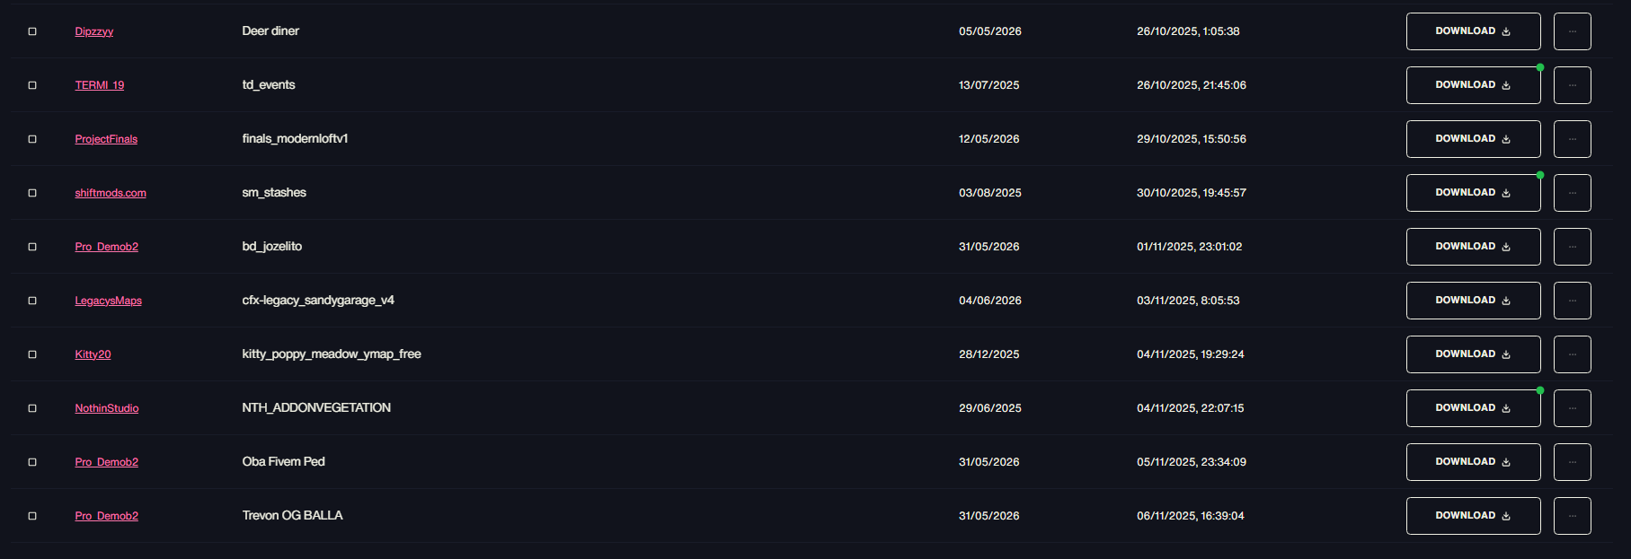Open more options menu for td_events
Image resolution: width=1631 pixels, height=559 pixels.
tap(1572, 85)
